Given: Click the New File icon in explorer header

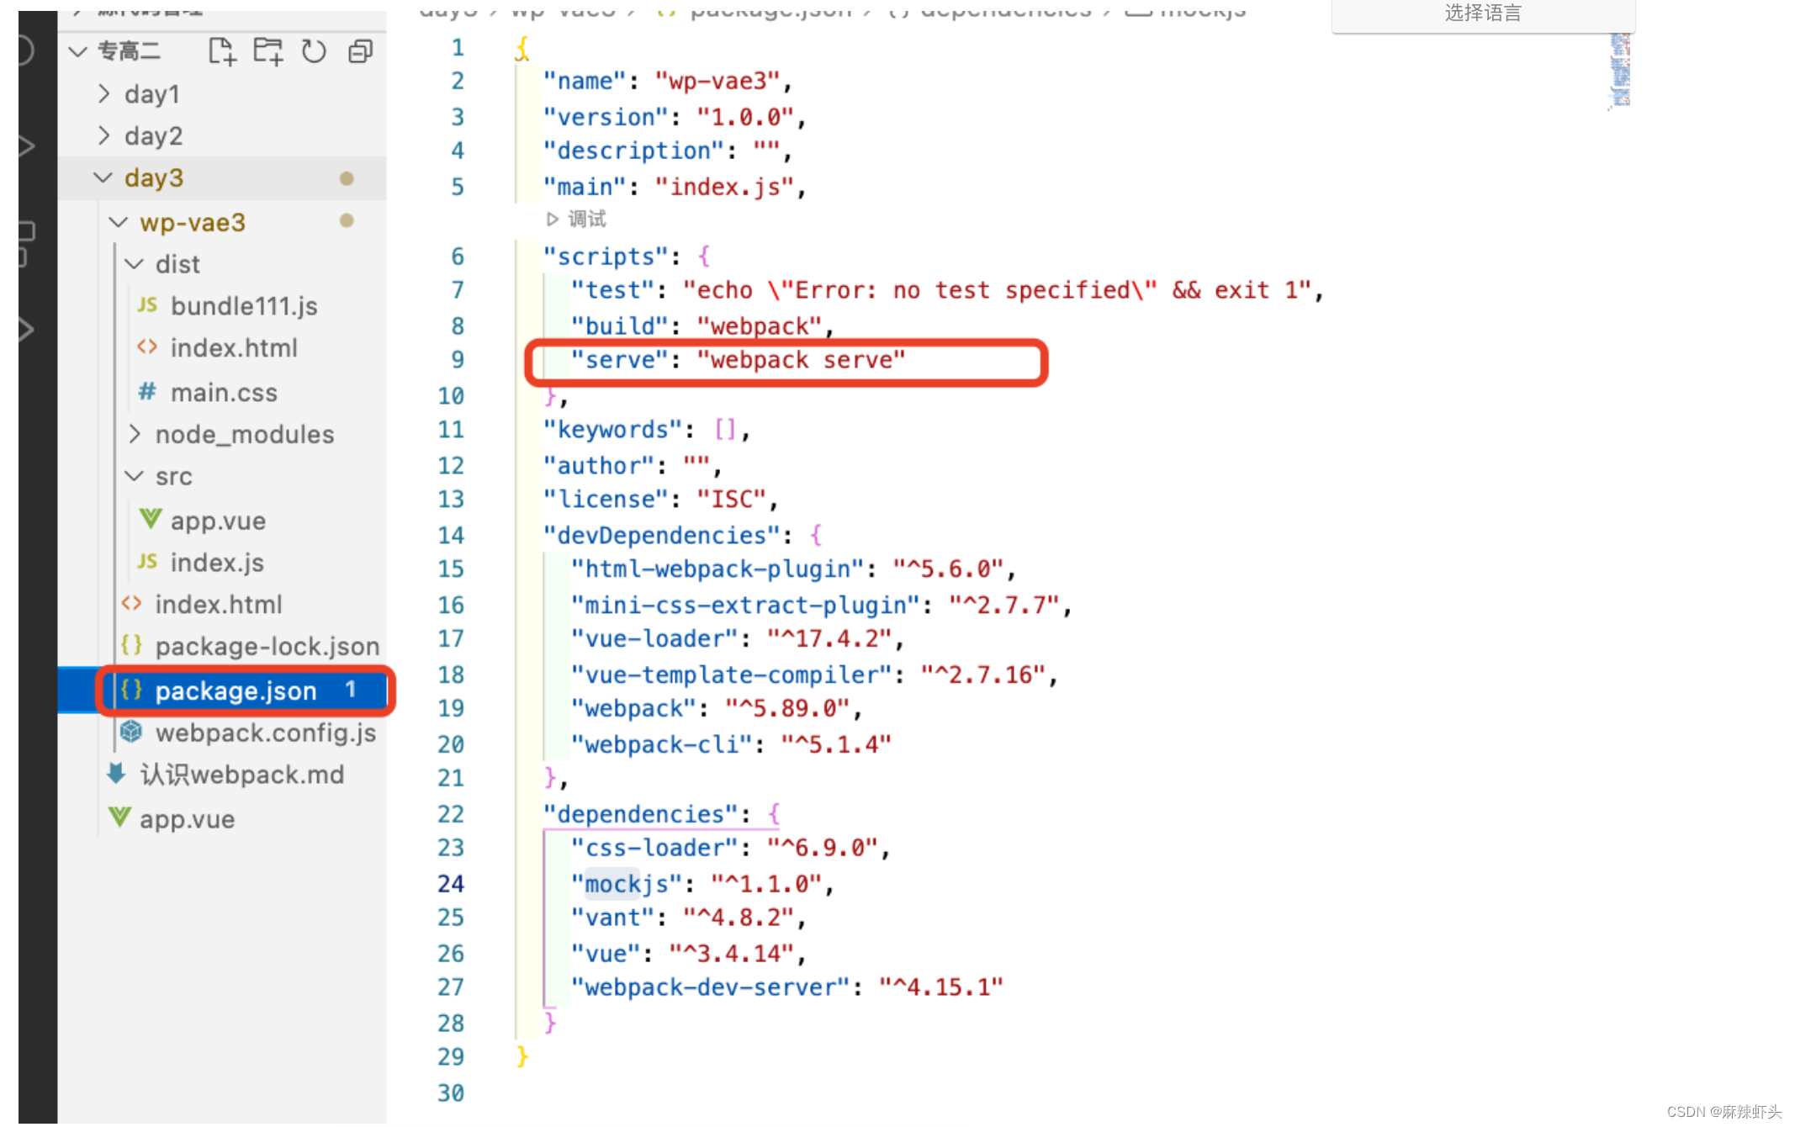Looking at the screenshot, I should coord(221,51).
